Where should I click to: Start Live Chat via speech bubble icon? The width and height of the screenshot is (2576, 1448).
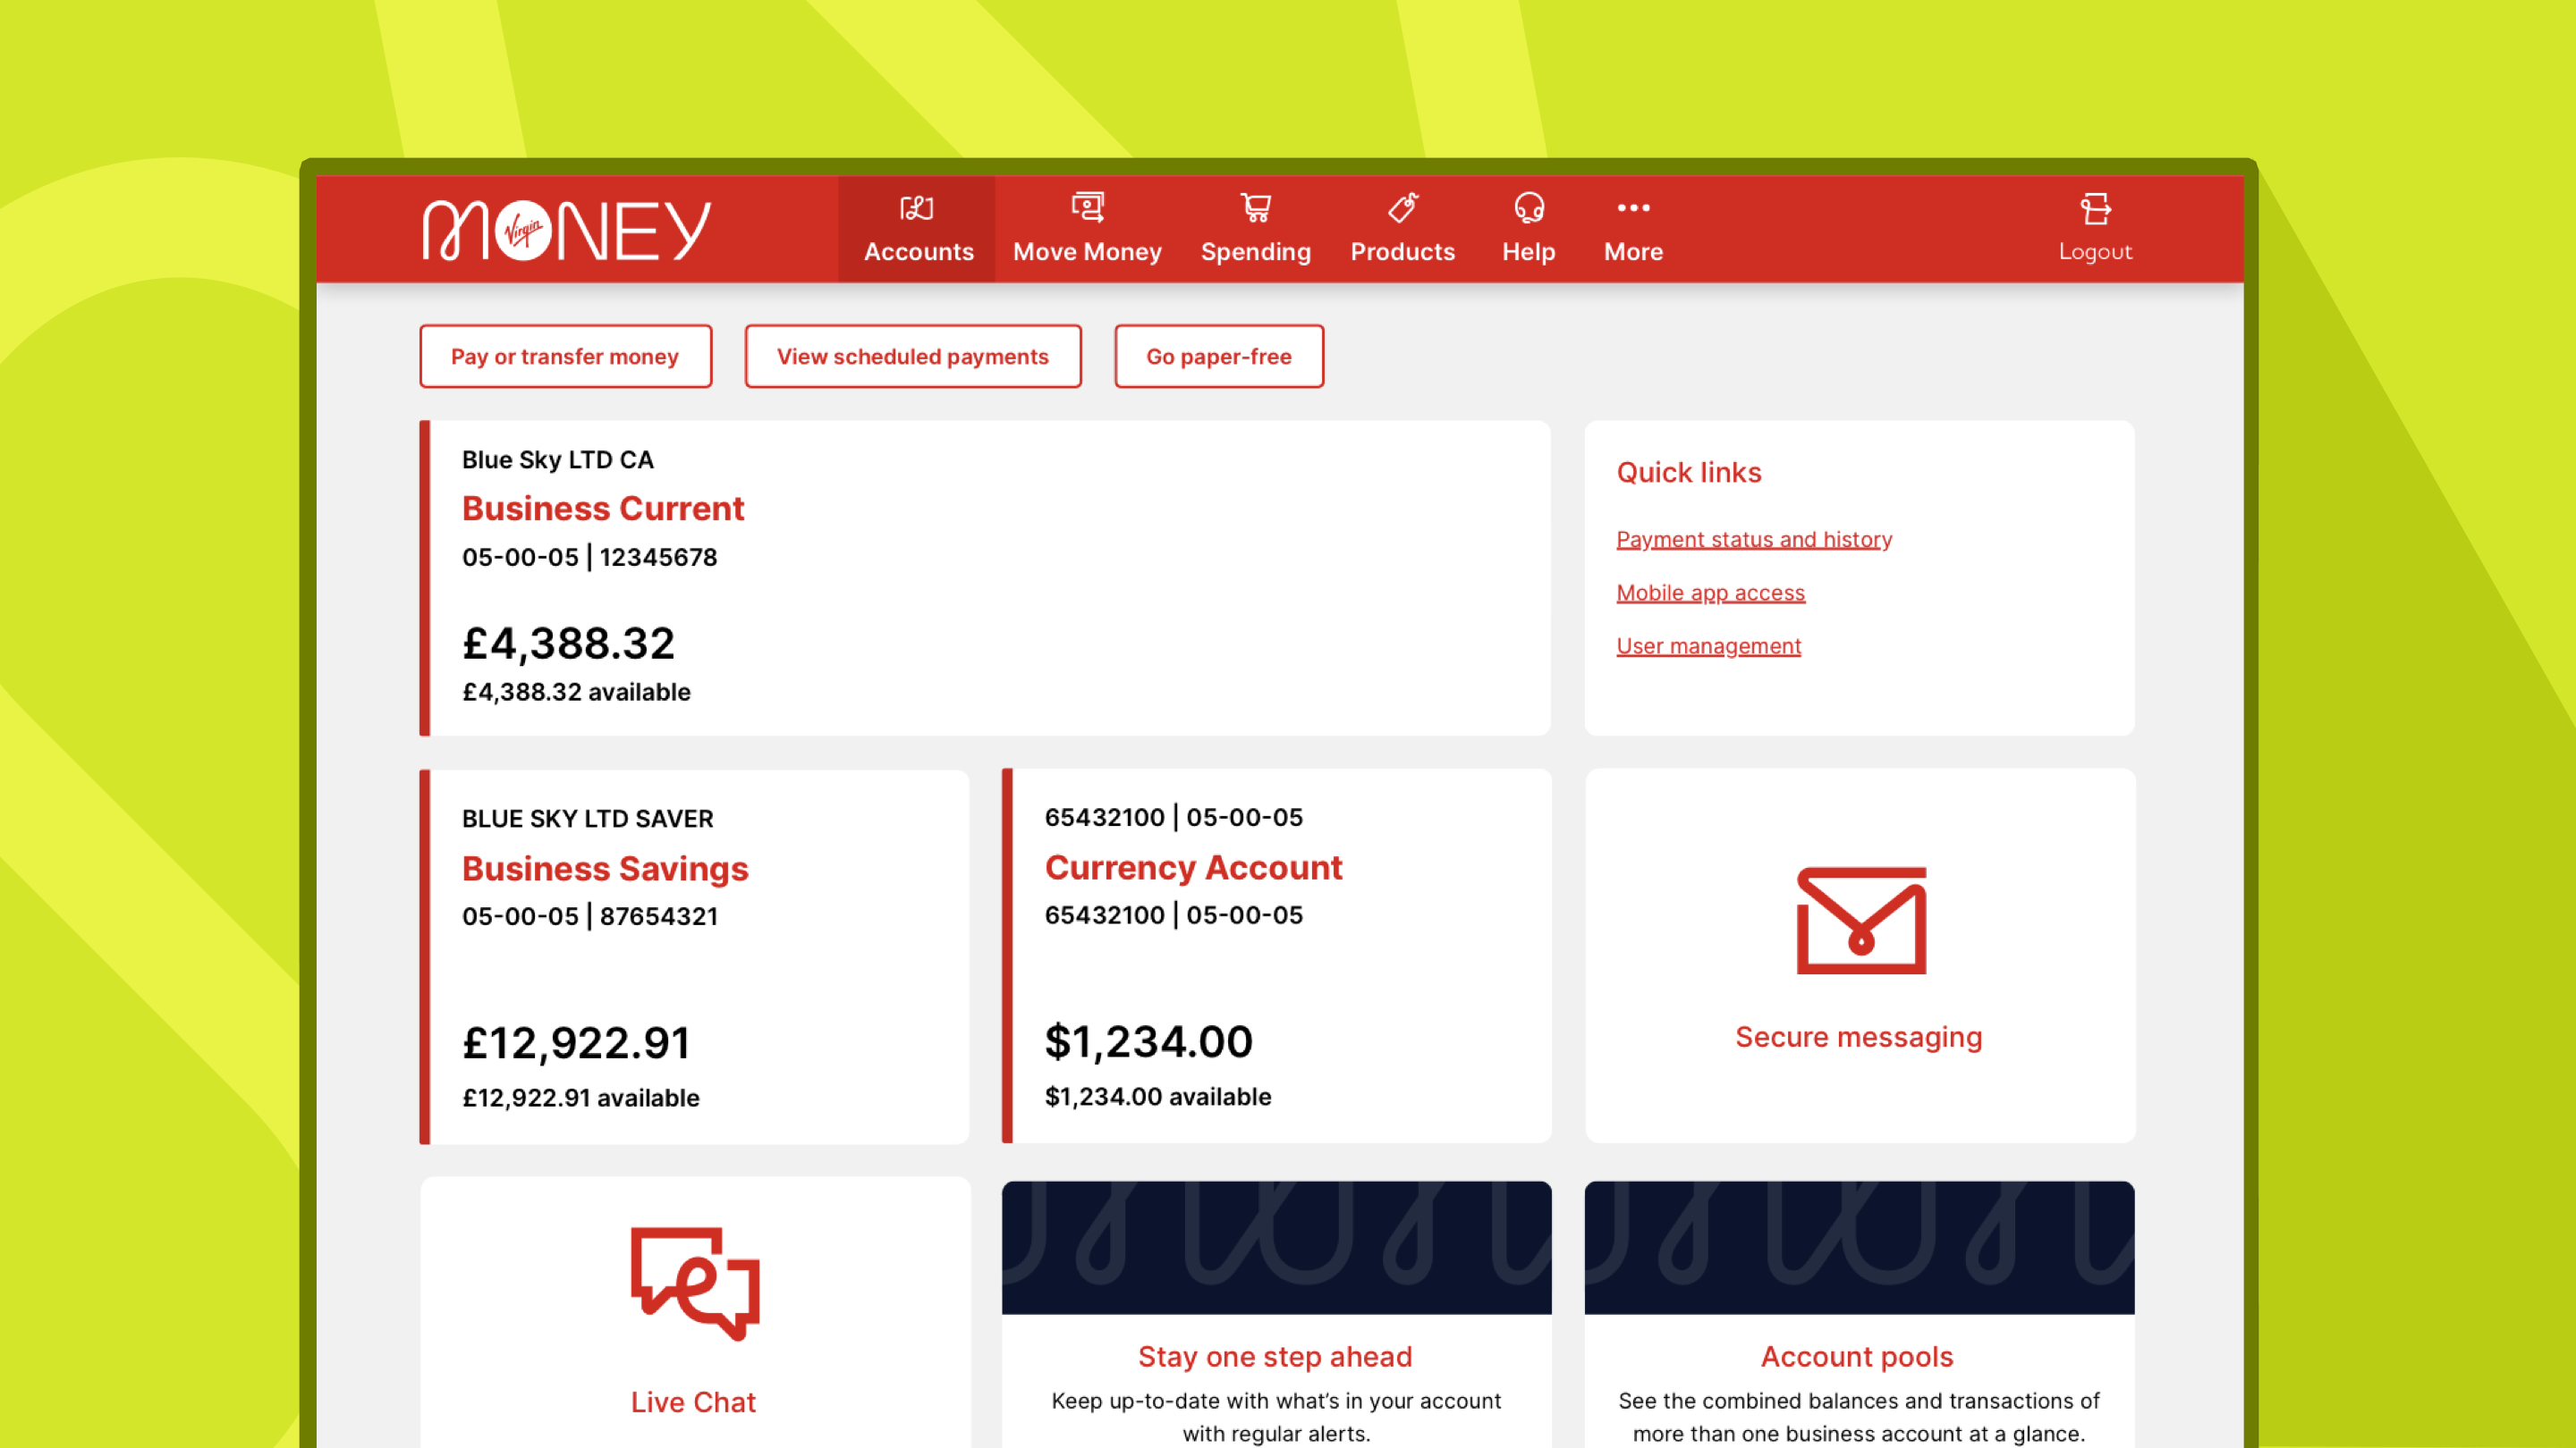[694, 1284]
